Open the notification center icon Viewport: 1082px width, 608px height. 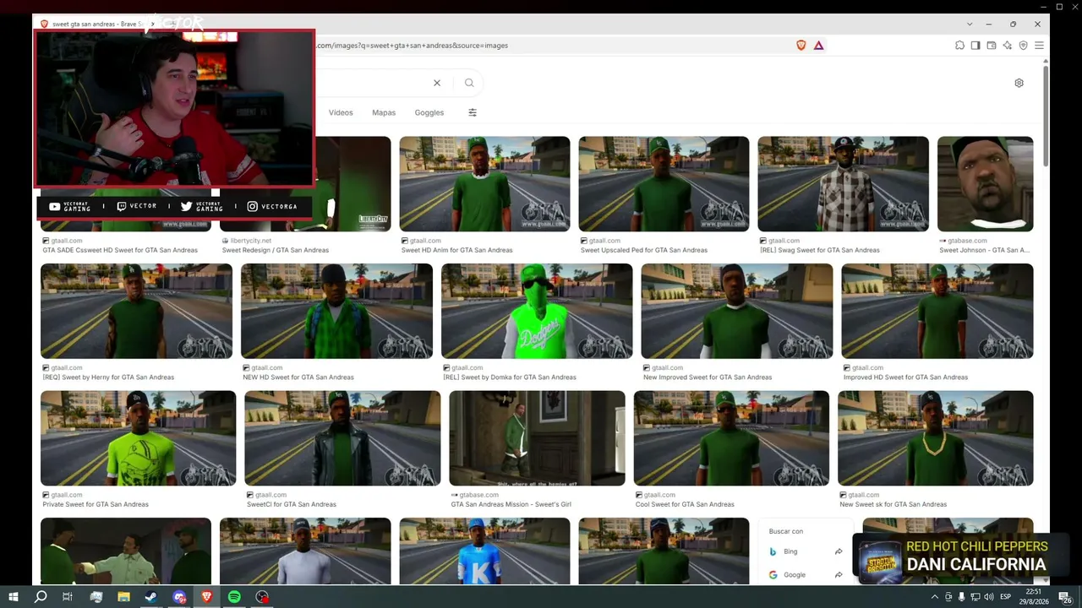(1065, 597)
